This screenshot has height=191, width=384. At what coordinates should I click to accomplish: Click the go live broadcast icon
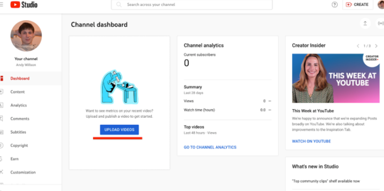(x=381, y=23)
